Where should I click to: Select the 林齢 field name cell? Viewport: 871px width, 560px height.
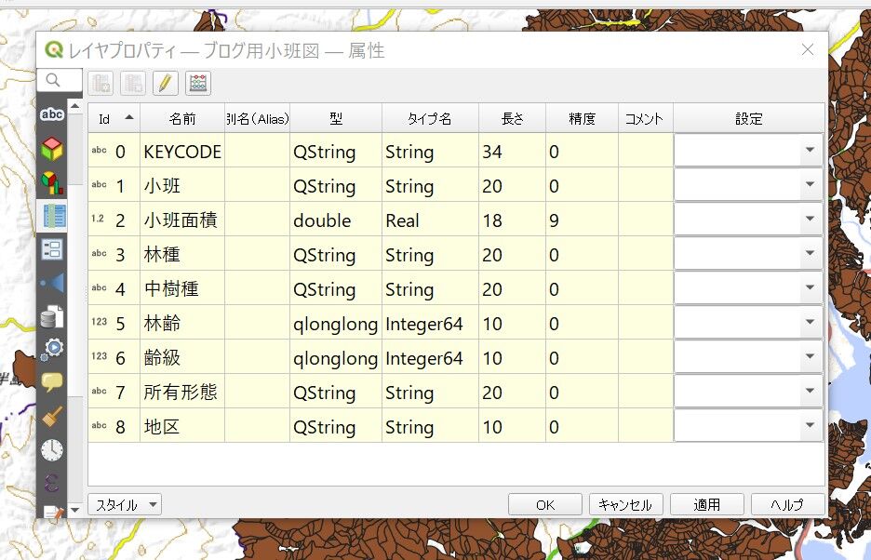pos(182,324)
